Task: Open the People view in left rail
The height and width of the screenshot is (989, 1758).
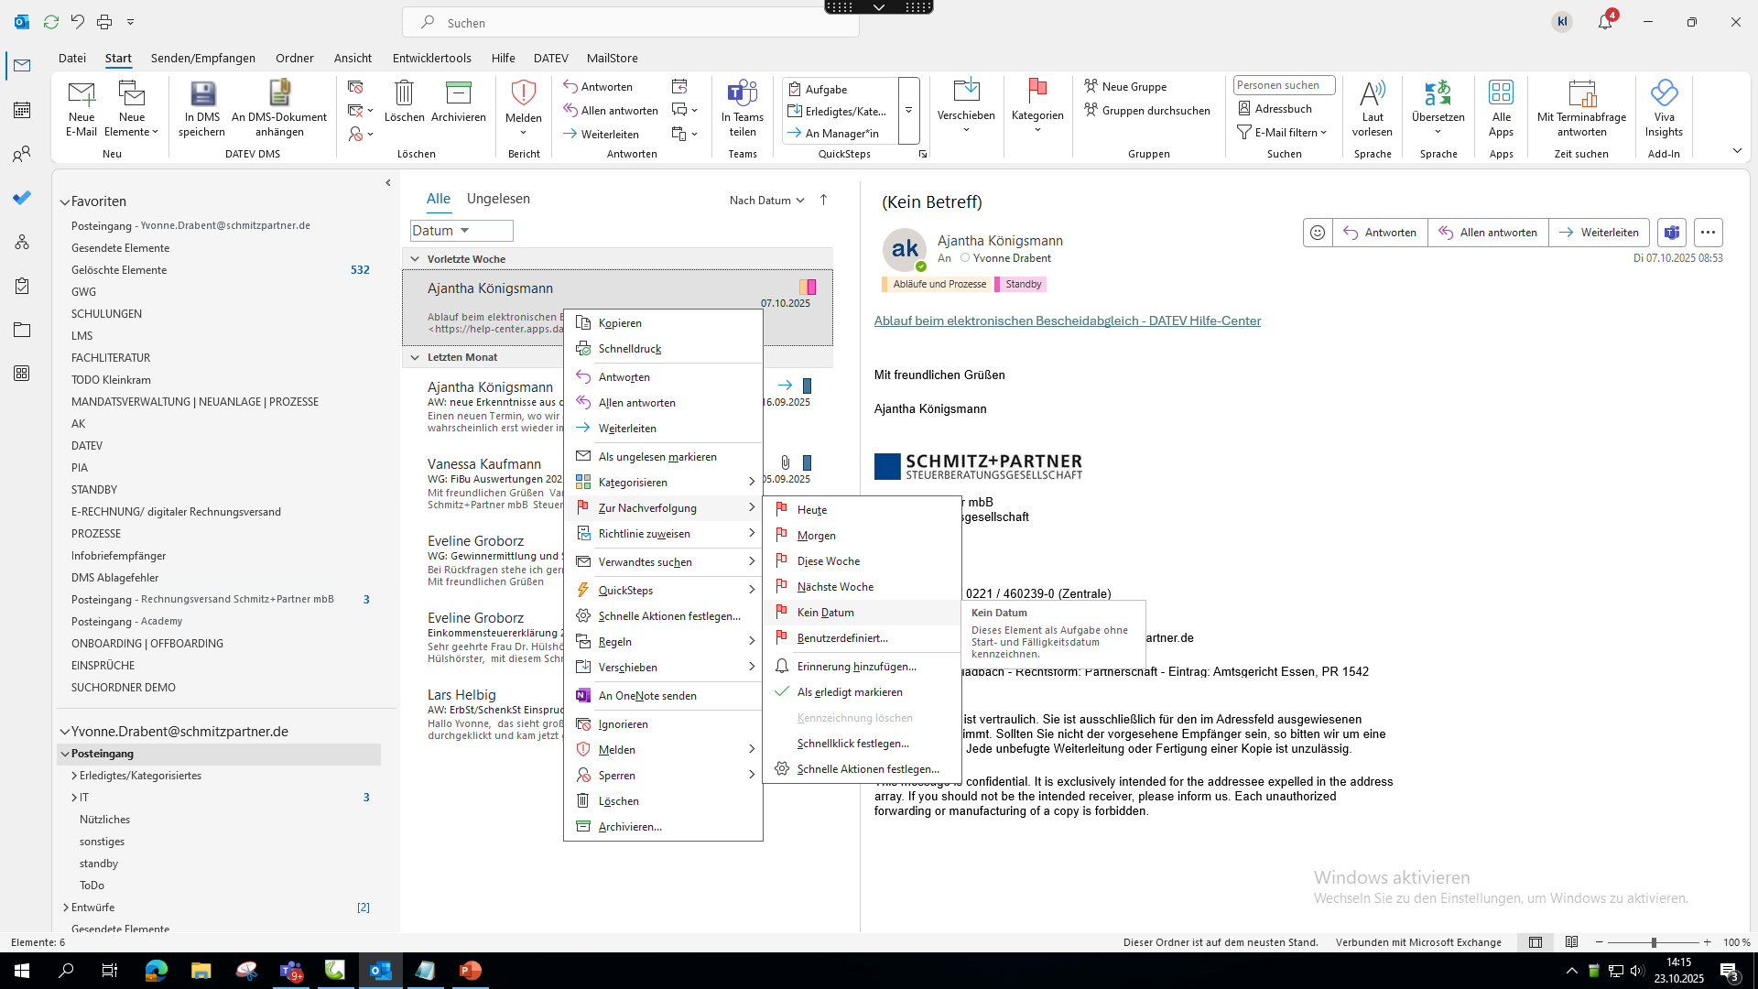Action: coord(22,154)
